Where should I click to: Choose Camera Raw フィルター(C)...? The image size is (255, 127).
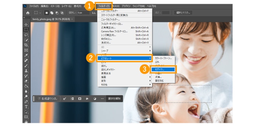(x=125, y=31)
